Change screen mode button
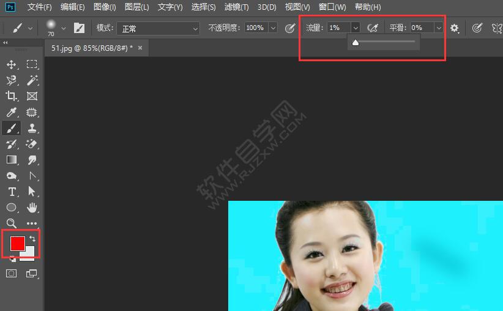Image resolution: width=503 pixels, height=311 pixels. click(x=32, y=274)
